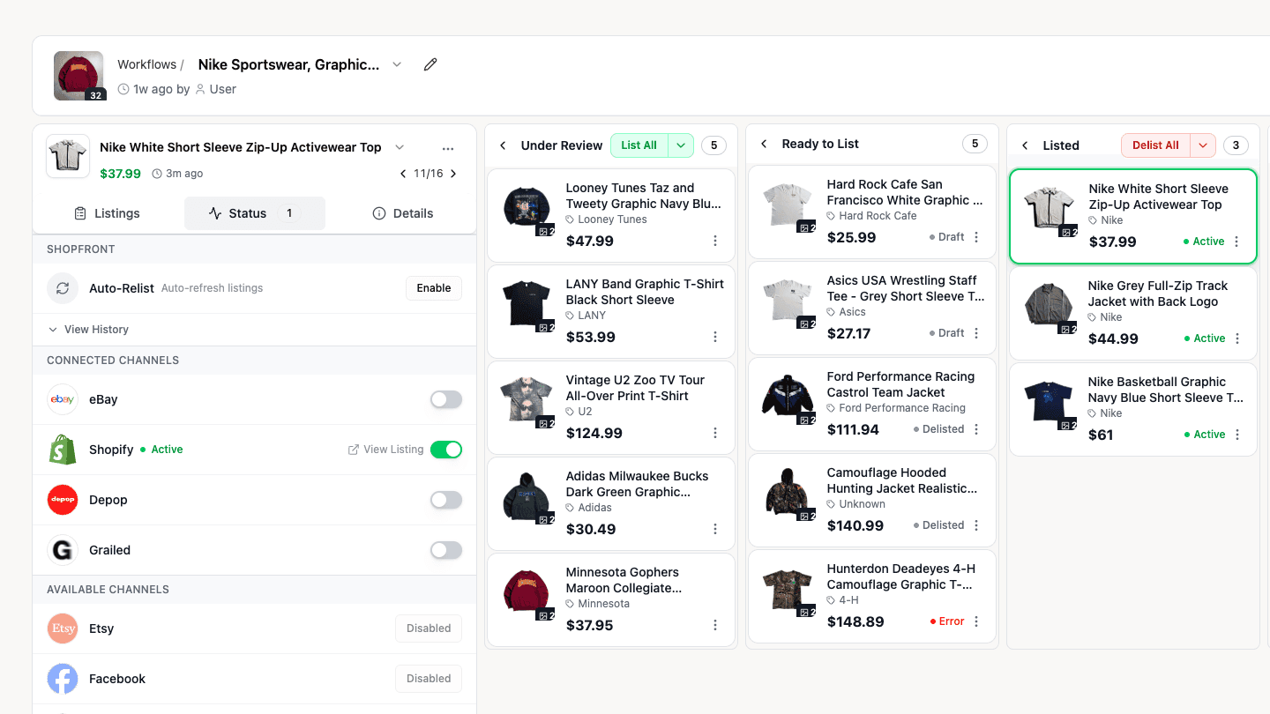Click the Looney Tunes brand tag

pos(606,219)
